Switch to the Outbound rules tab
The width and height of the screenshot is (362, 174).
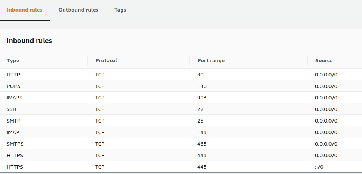pos(78,10)
